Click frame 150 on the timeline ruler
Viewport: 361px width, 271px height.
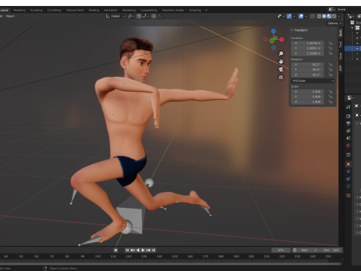coord(174,257)
